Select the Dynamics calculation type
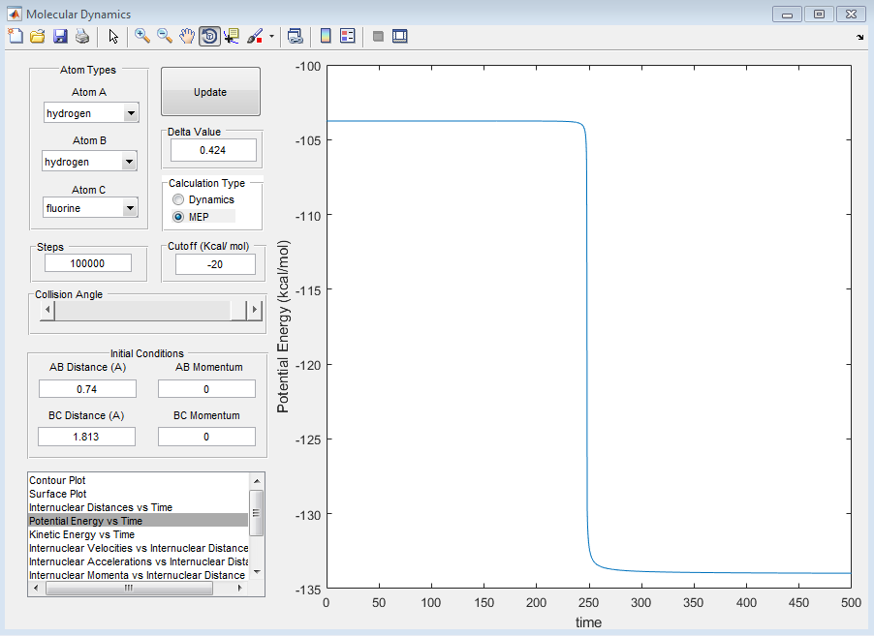The image size is (874, 636). coord(178,199)
